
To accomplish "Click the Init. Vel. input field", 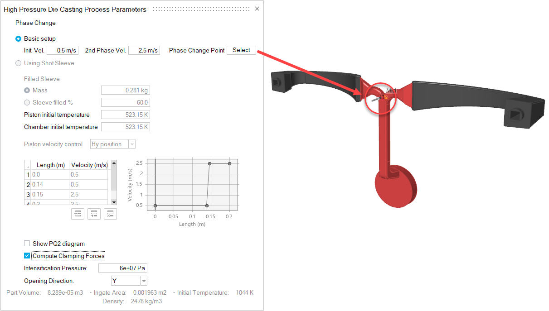I will pyautogui.click(x=63, y=51).
